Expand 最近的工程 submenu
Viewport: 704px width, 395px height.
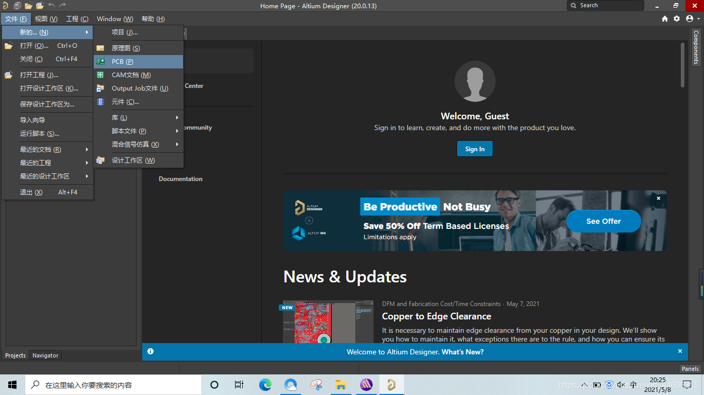(47, 163)
